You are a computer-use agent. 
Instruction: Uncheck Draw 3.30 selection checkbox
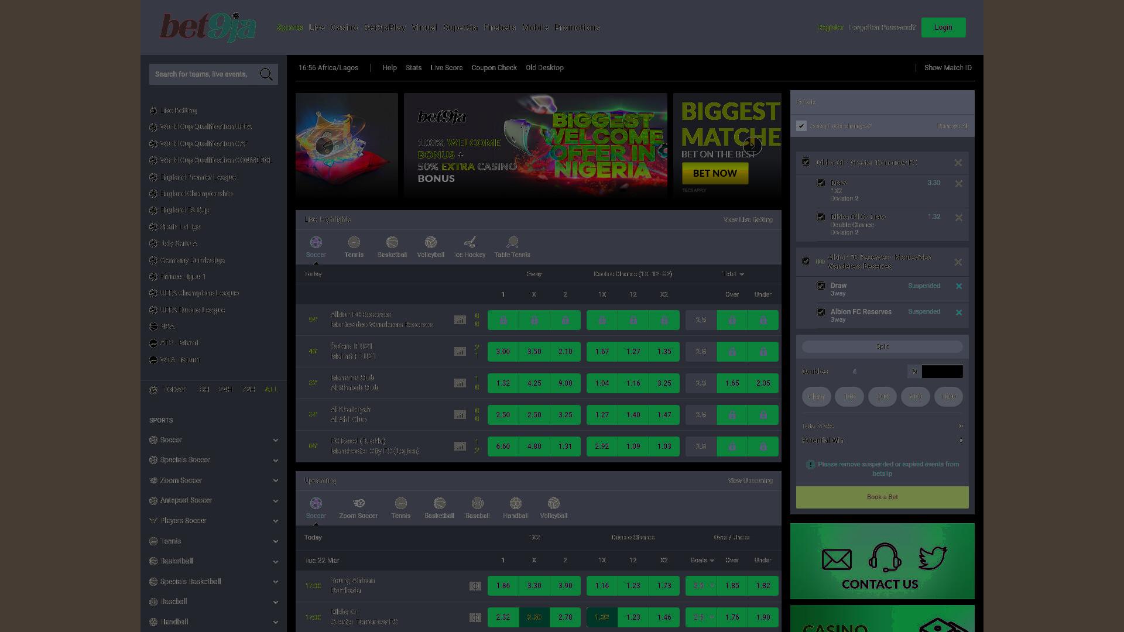pyautogui.click(x=821, y=183)
